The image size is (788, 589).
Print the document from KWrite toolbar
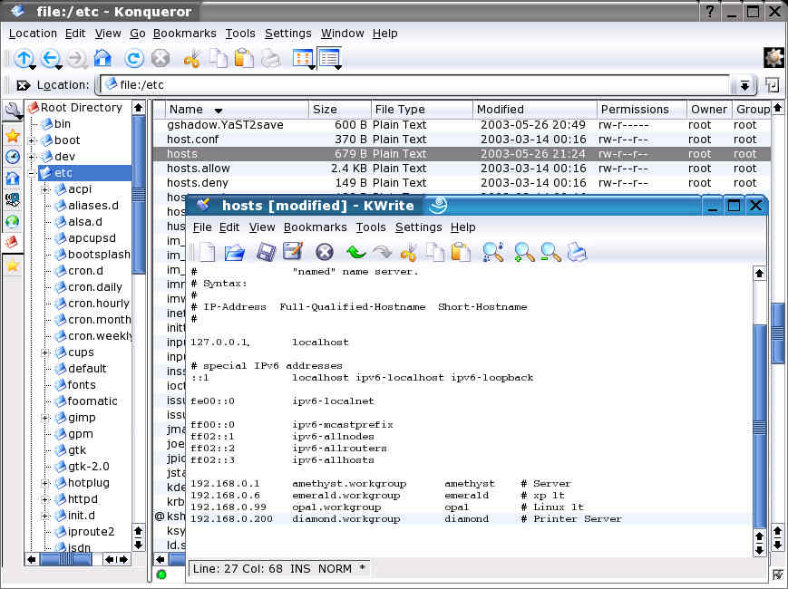point(577,252)
